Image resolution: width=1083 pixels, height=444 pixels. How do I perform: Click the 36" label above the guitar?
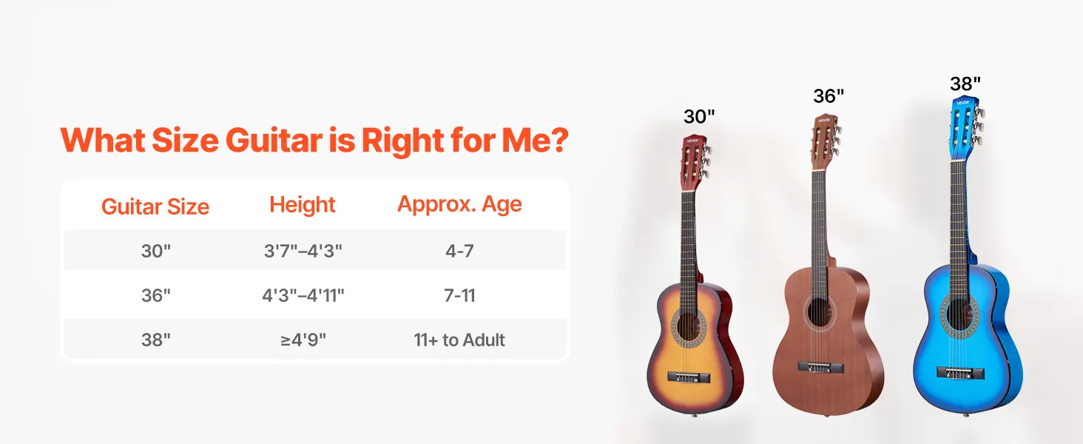[x=829, y=96]
